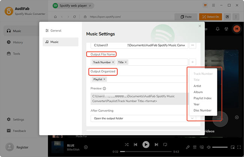Open the Music section in sidebar
This screenshot has height=157, width=244.
21,31
